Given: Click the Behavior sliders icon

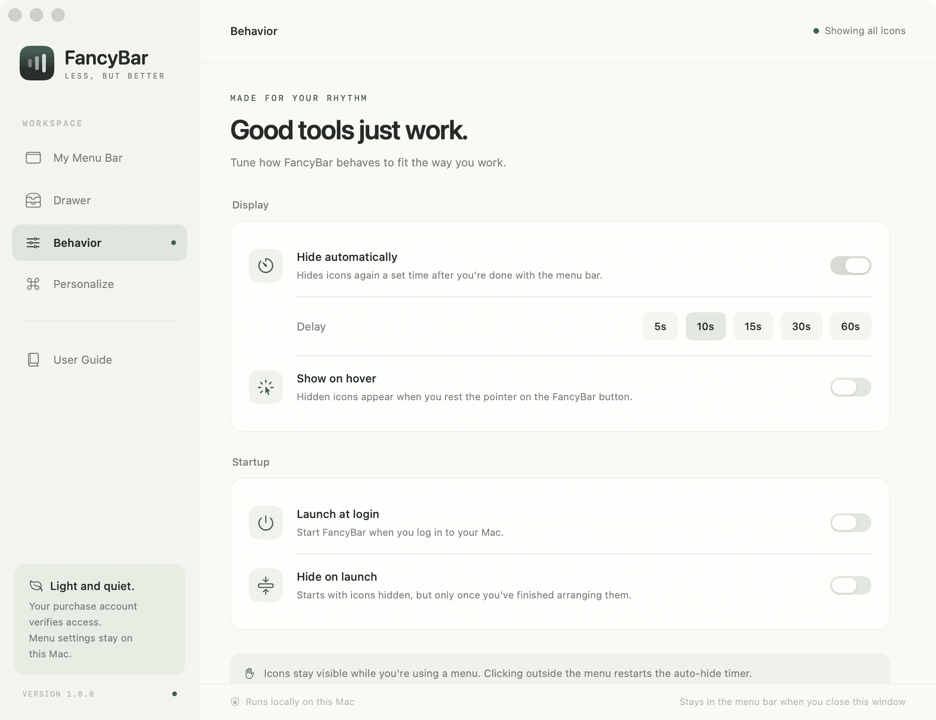Looking at the screenshot, I should pos(33,243).
